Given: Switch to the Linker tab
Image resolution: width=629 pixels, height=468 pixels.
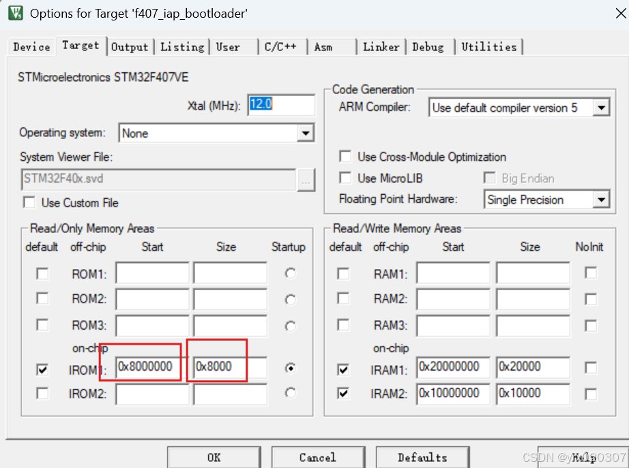Looking at the screenshot, I should pos(381,47).
